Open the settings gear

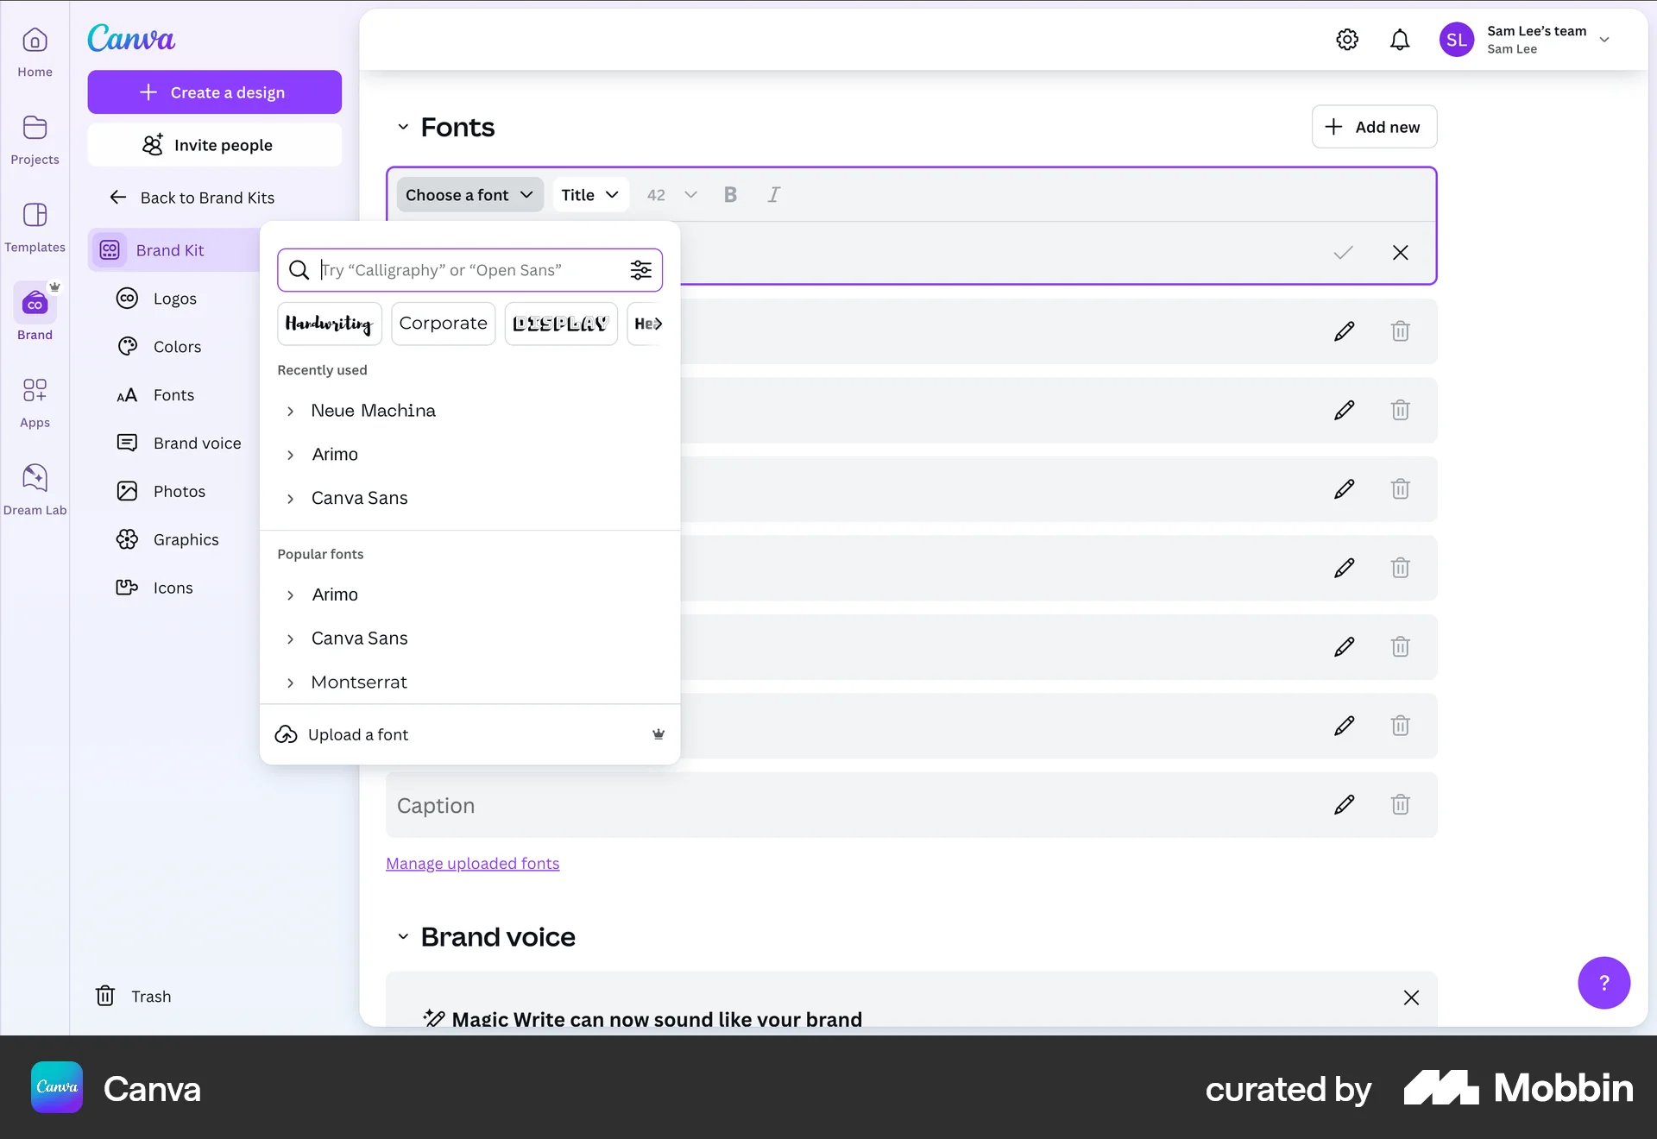[1347, 39]
